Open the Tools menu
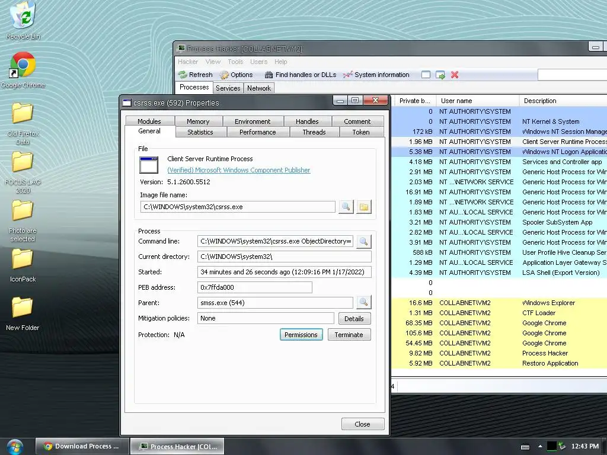 (235, 62)
